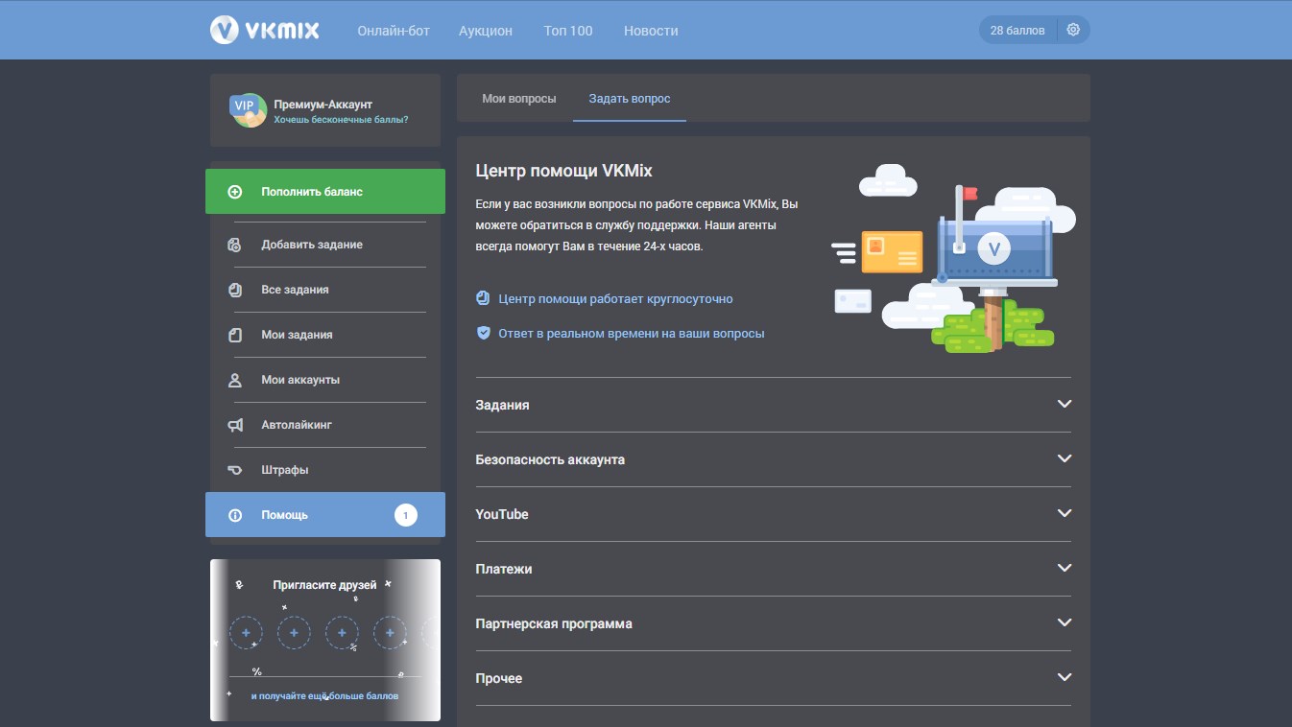Viewport: 1292px width, 727px height.
Task: Open the Хочешь бесконечные баллы? link
Action: pyautogui.click(x=341, y=120)
